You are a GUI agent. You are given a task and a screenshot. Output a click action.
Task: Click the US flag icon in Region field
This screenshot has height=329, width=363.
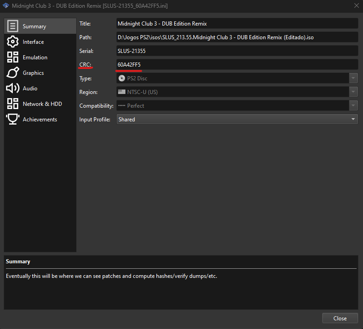click(x=122, y=92)
